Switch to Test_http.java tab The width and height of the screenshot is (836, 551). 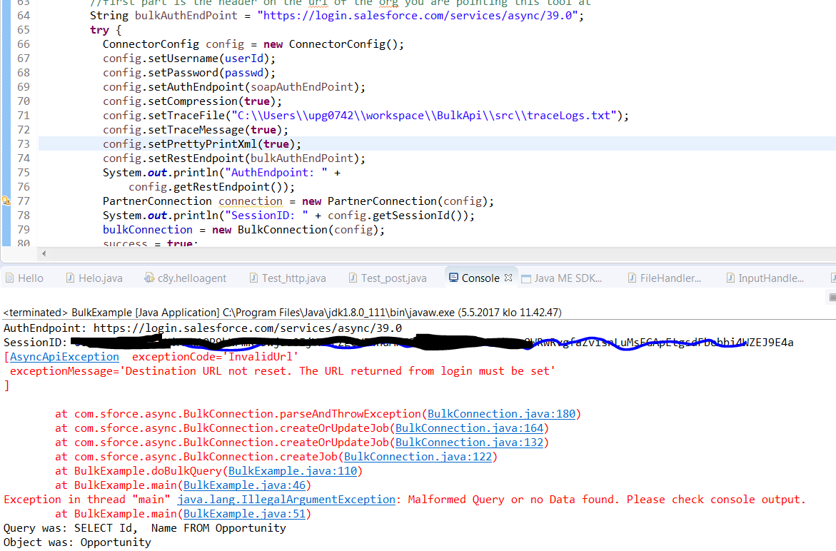pyautogui.click(x=288, y=278)
